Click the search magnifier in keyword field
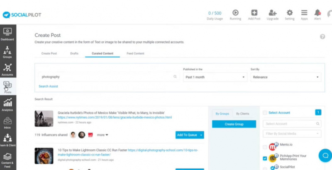This screenshot has width=332, height=170. tap(175, 77)
